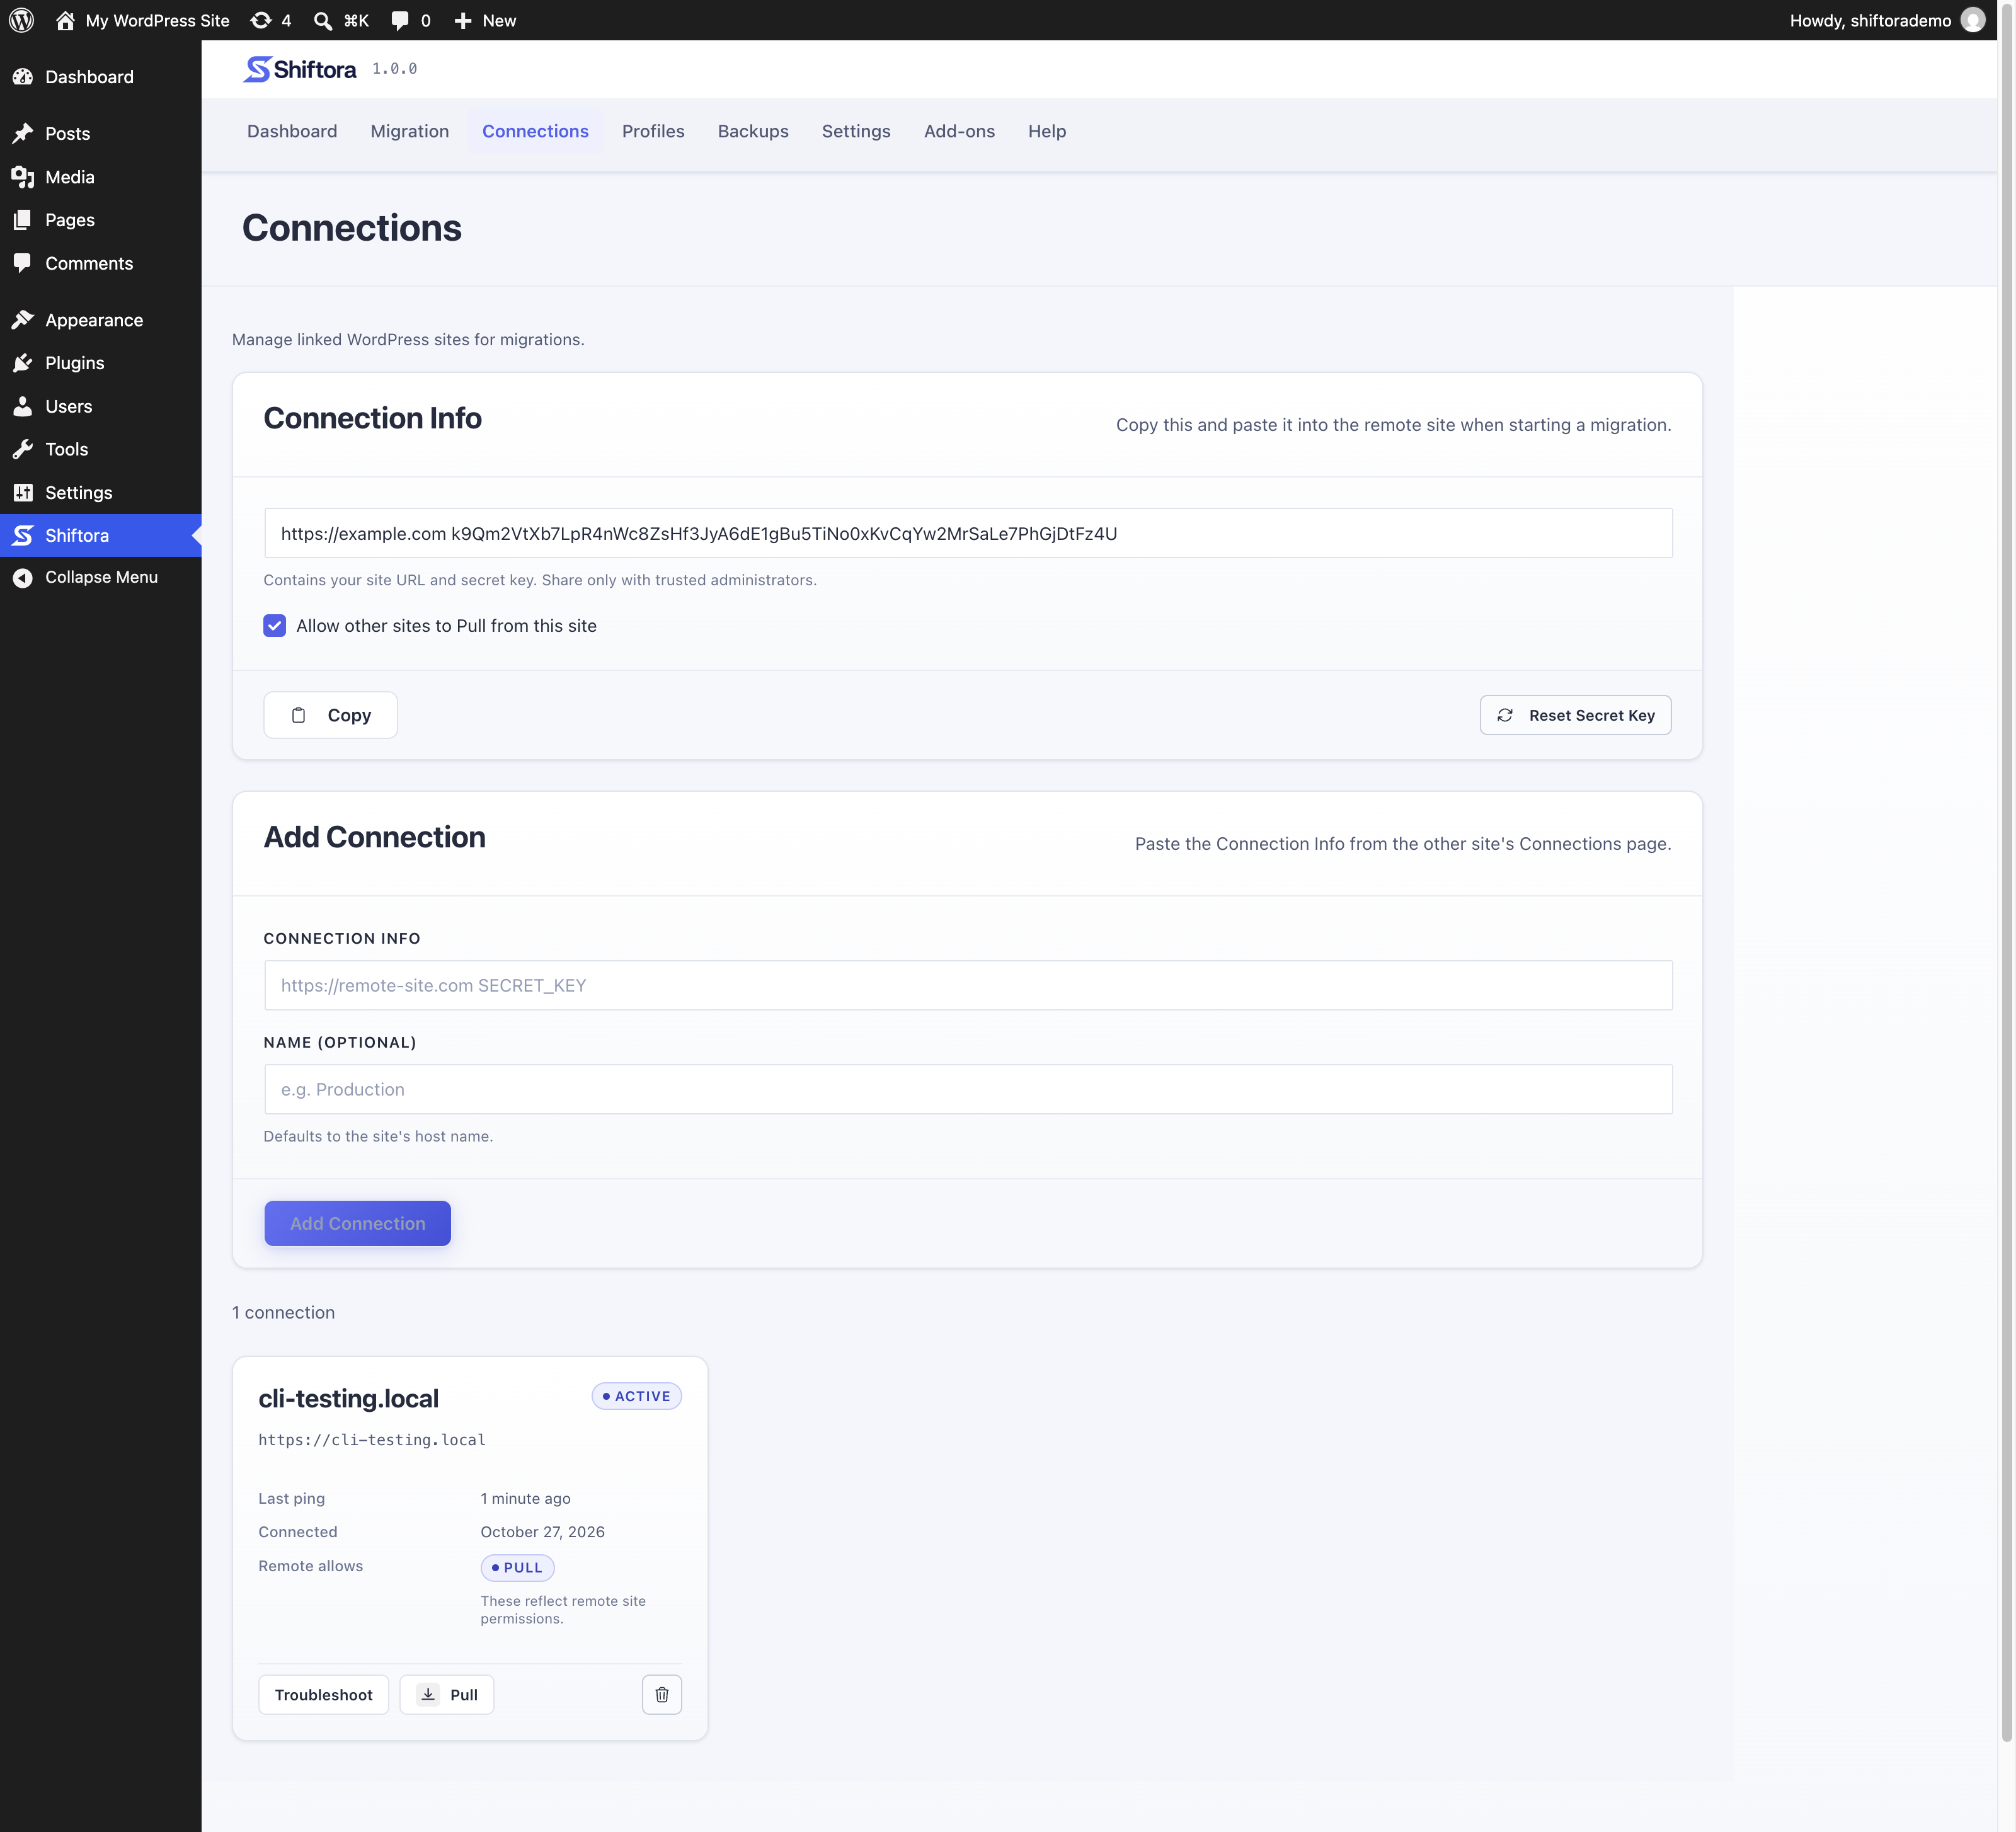Image resolution: width=2016 pixels, height=1832 pixels.
Task: Open Plugins in the sidebar
Action: (x=100, y=363)
